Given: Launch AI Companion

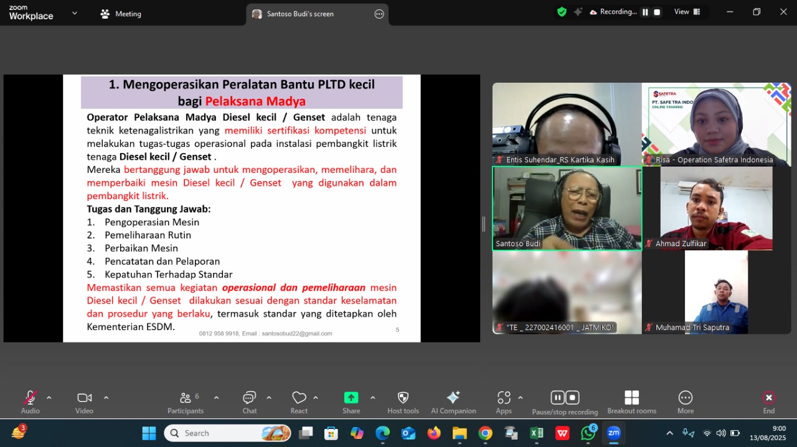Looking at the screenshot, I should 453,399.
